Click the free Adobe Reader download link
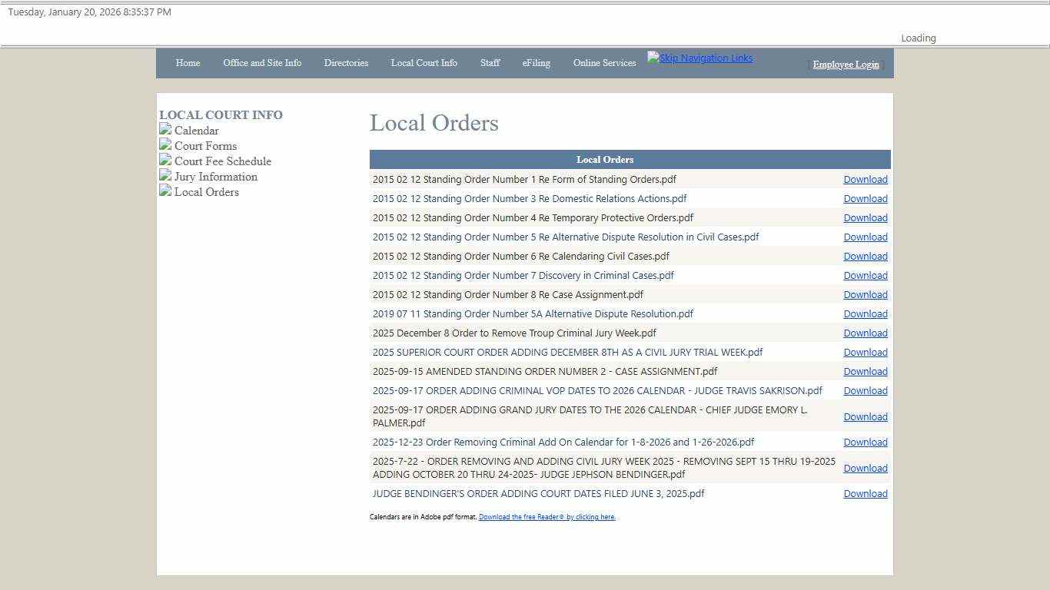1050x590 pixels. click(x=547, y=517)
